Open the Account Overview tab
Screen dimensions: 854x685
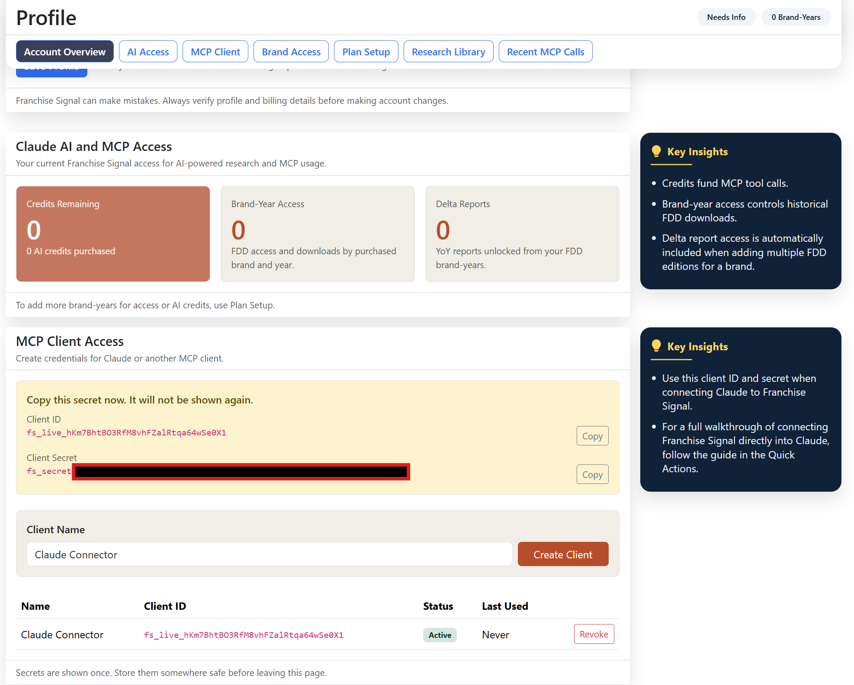click(65, 51)
